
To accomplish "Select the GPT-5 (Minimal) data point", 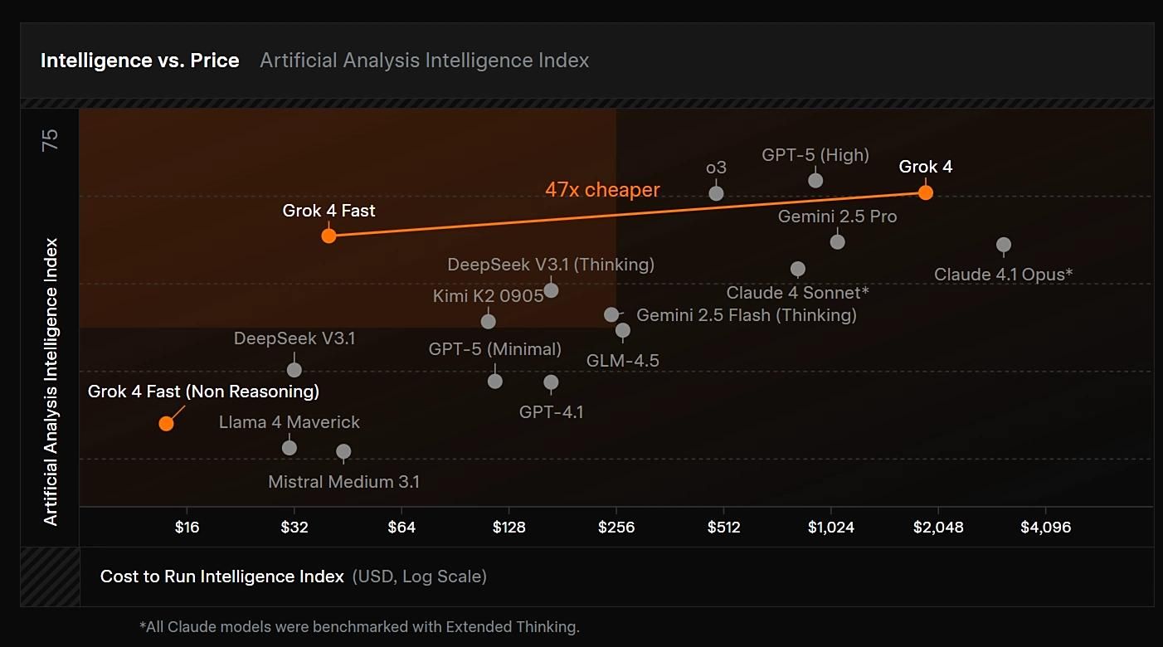I will [494, 381].
